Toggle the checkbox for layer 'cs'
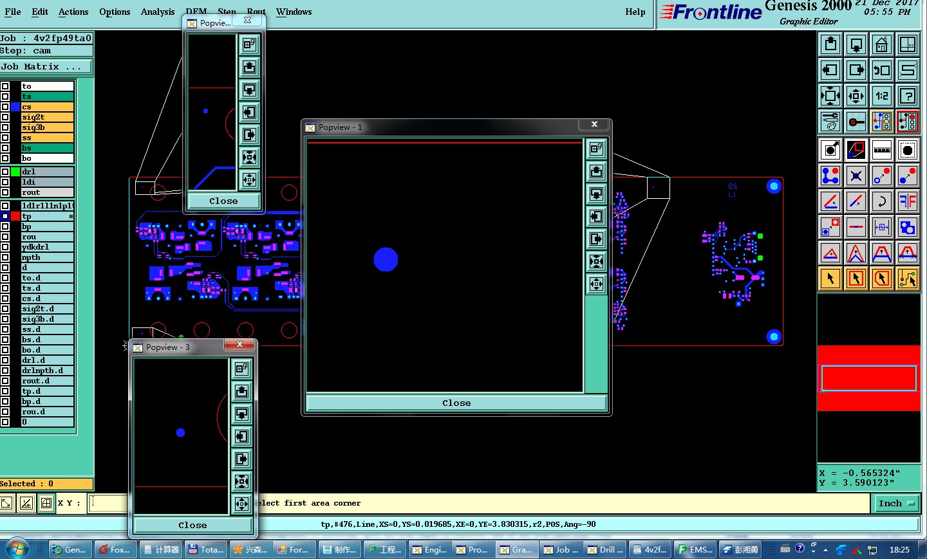The height and width of the screenshot is (559, 927). coord(5,107)
